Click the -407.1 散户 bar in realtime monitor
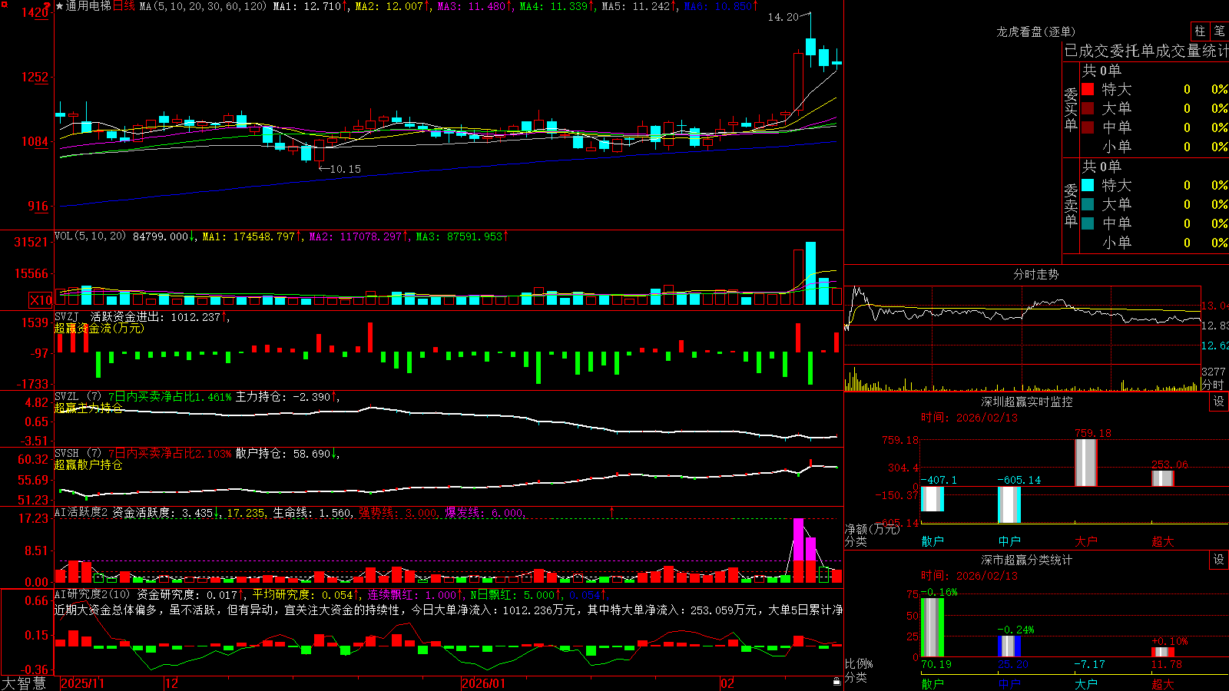 click(x=932, y=499)
